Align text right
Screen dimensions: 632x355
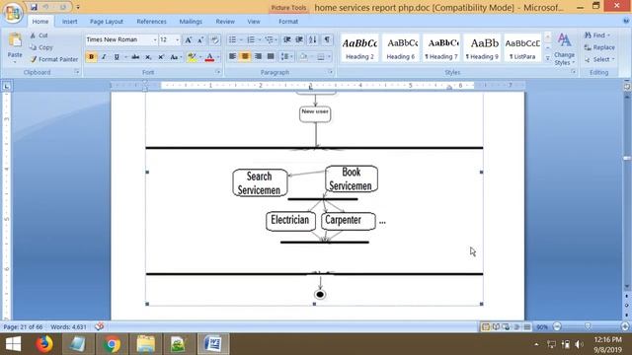[x=258, y=57]
